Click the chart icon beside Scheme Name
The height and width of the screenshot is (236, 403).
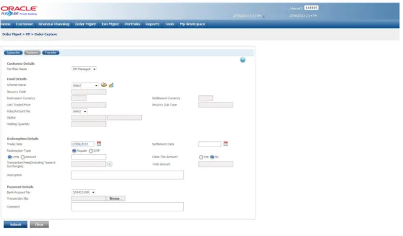click(111, 85)
